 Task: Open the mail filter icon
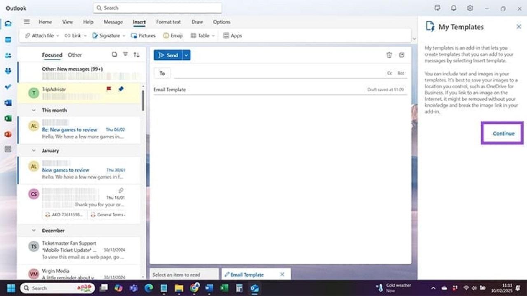(x=126, y=55)
